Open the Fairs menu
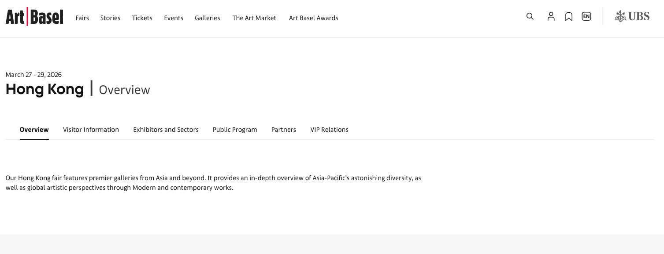The image size is (664, 254). [82, 18]
